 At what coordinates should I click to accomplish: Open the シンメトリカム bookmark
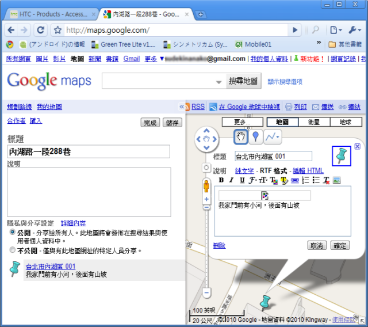[x=195, y=44]
